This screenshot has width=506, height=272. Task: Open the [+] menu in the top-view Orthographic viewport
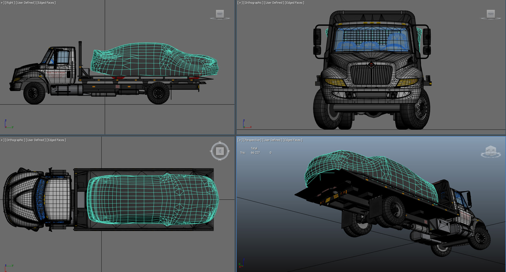tap(2, 140)
